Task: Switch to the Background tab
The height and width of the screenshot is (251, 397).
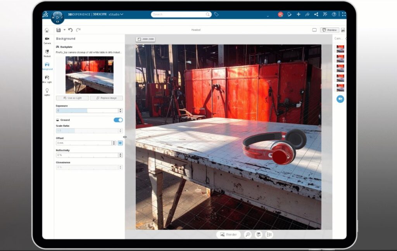Action: 47,66
